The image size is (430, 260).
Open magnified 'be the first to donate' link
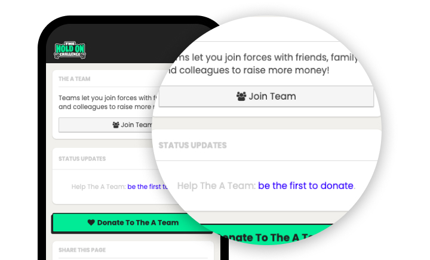(306, 186)
